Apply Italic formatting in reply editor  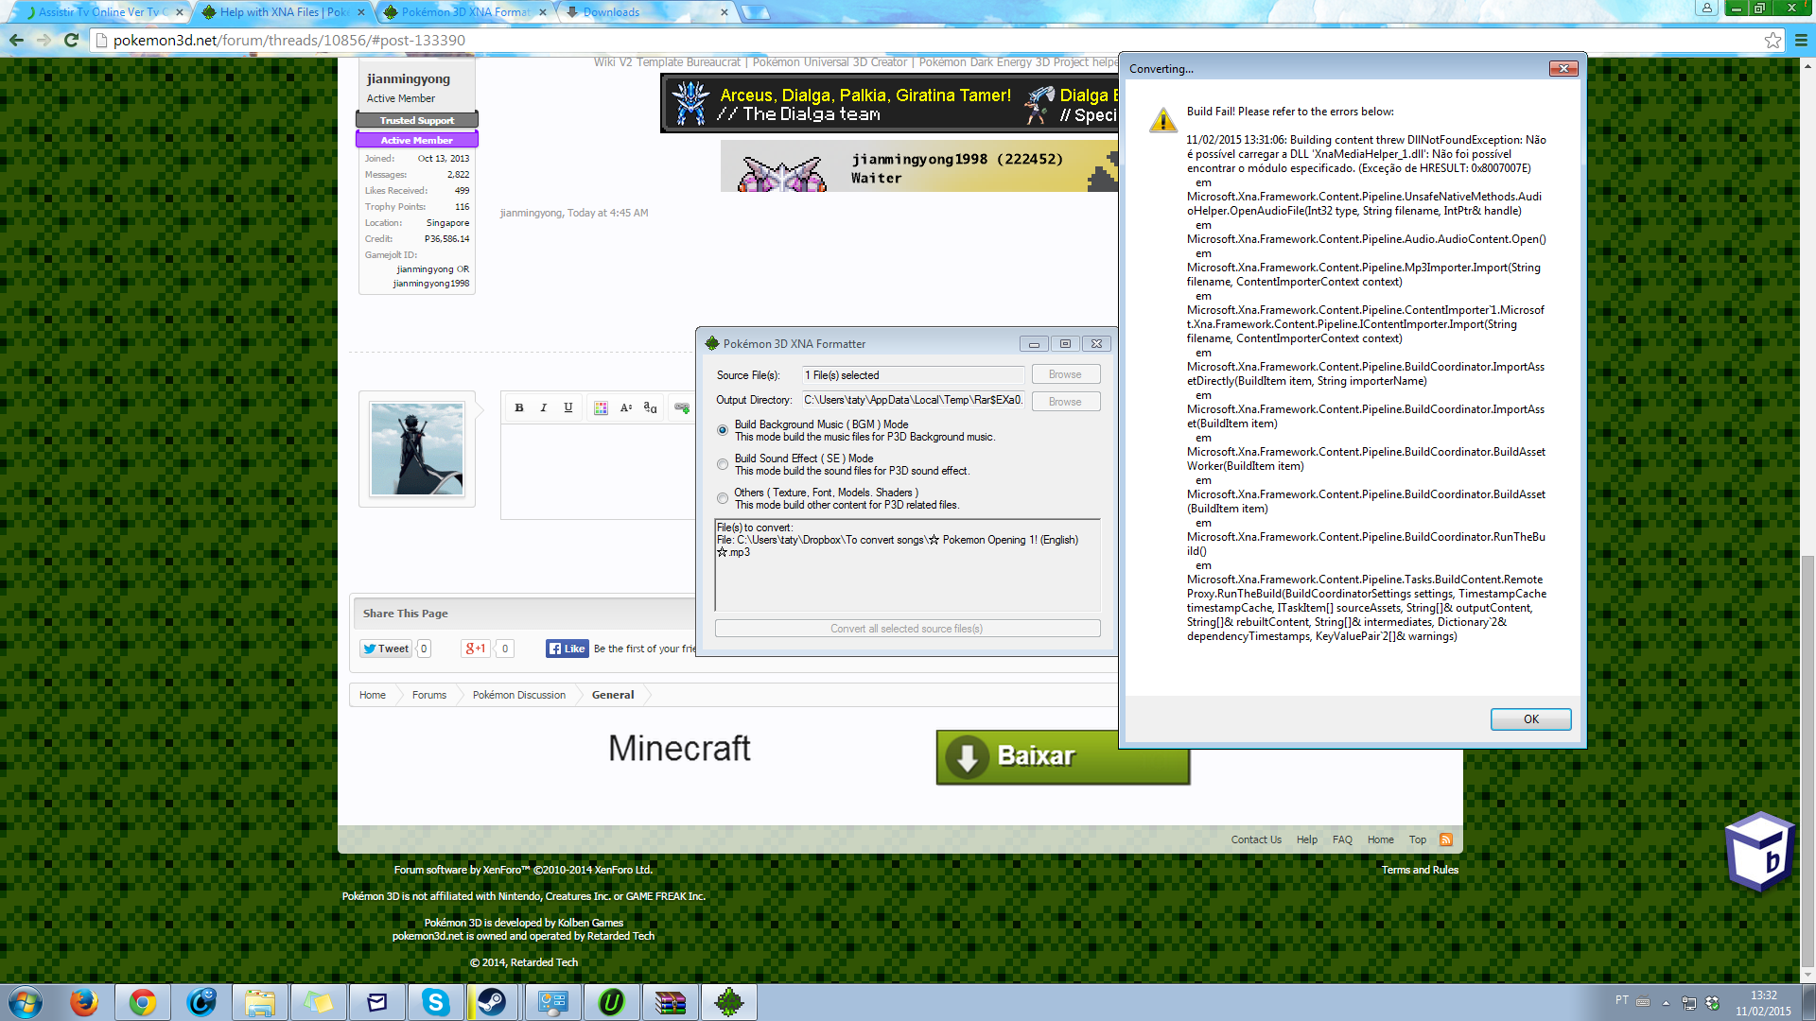point(544,407)
